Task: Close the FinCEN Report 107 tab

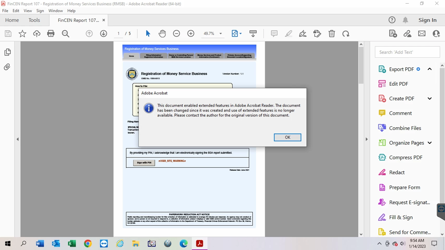Action: pos(103,20)
